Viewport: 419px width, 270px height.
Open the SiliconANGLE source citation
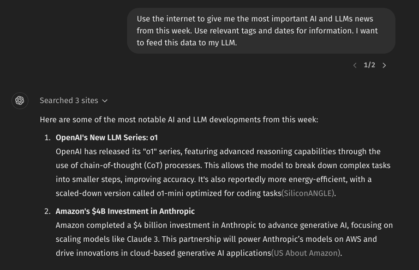click(308, 193)
